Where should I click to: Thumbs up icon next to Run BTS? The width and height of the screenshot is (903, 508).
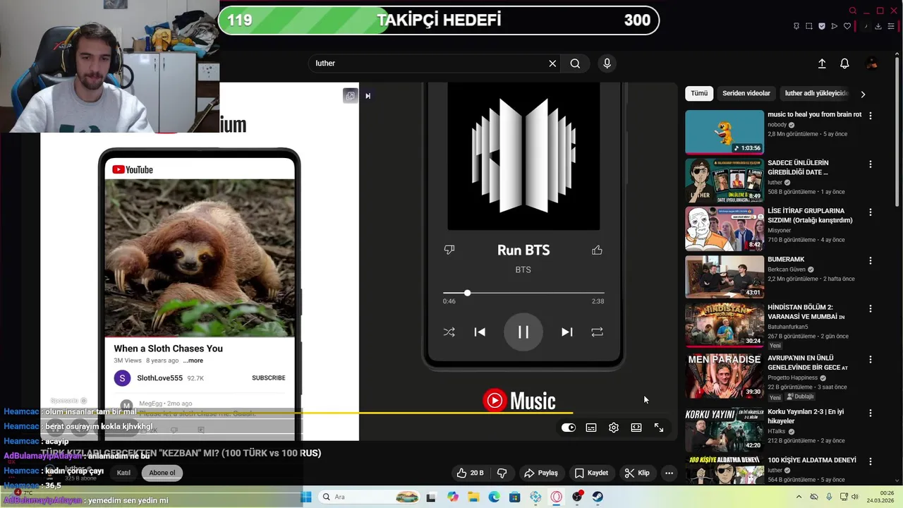[x=597, y=250]
